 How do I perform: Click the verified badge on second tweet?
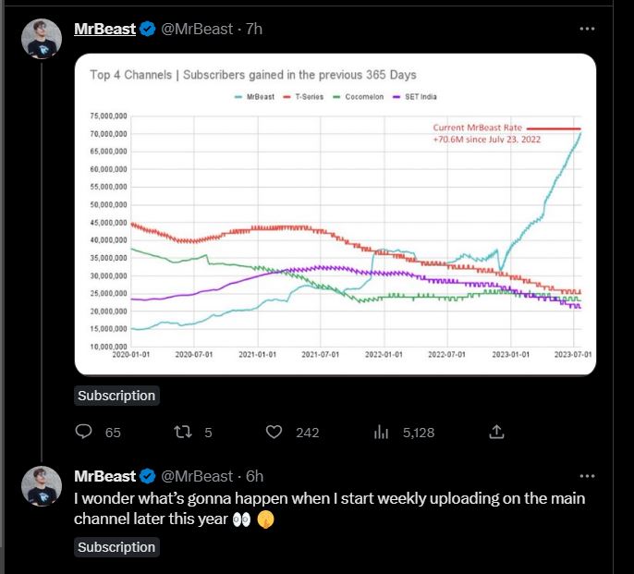(148, 476)
